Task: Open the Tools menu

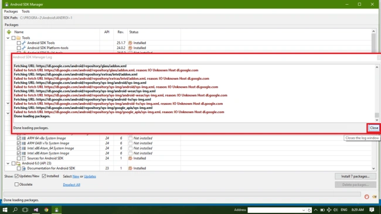Action: click(x=26, y=11)
